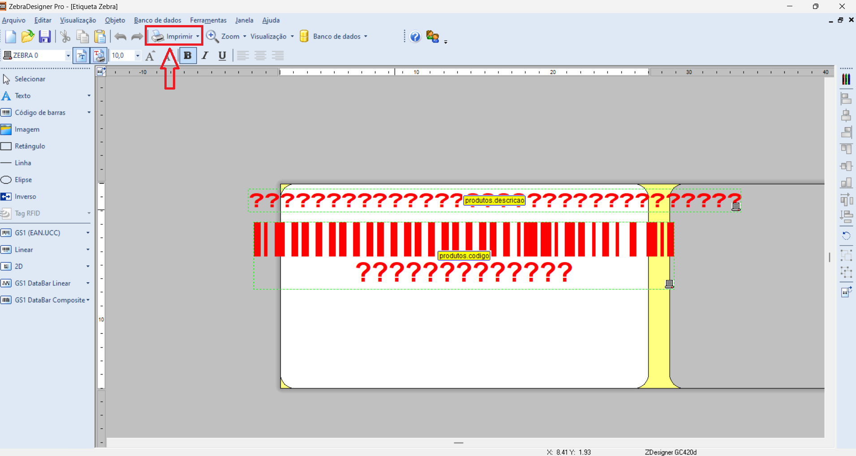The image size is (856, 456).
Task: Open the Banco de dados menu
Action: [x=158, y=20]
